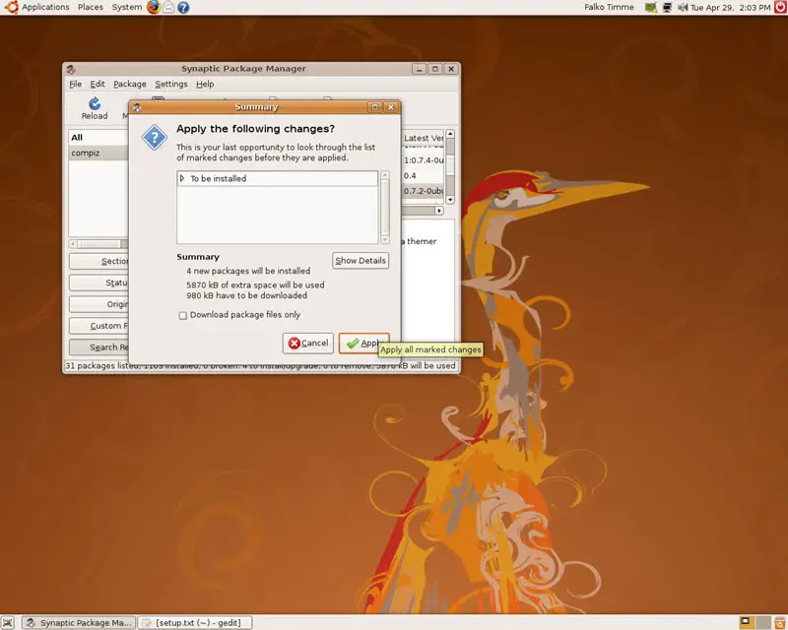Click the 1:0.7.4-0u version cell
788x630 pixels.
tap(424, 160)
